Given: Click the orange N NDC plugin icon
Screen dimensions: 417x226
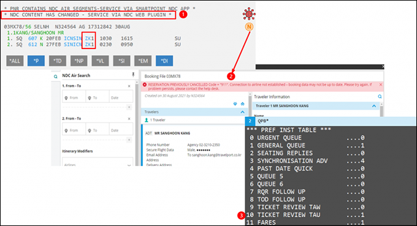Looking at the screenshot, I should [x=249, y=26].
